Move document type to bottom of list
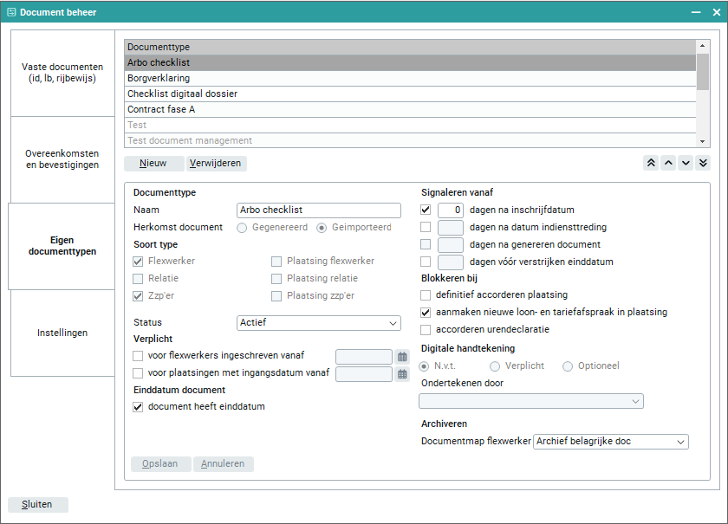 point(703,163)
